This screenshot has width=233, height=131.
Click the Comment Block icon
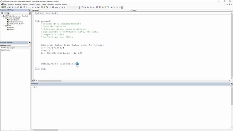point(106,7)
